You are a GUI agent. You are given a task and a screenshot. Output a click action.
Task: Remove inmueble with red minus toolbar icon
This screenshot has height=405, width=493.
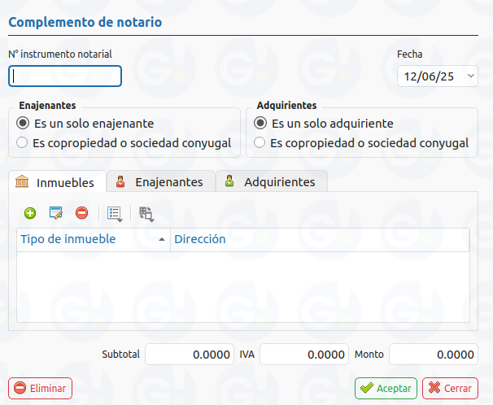tap(81, 213)
